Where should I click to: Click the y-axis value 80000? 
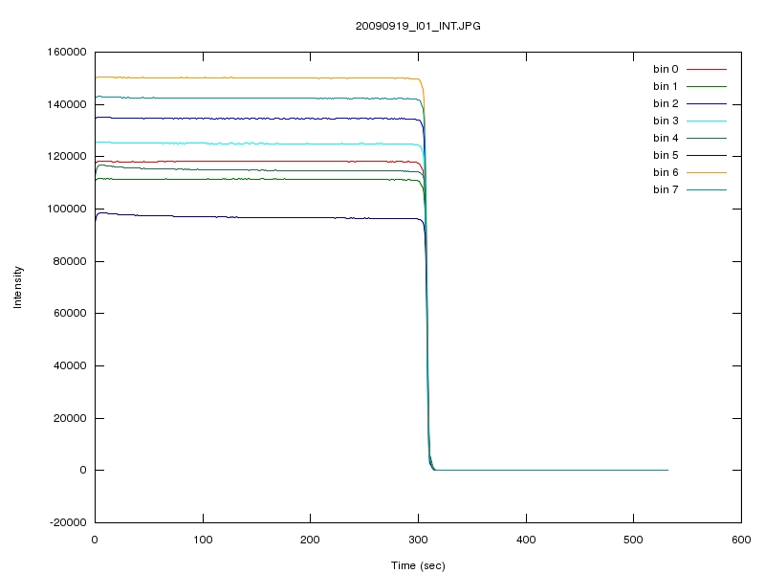(70, 261)
